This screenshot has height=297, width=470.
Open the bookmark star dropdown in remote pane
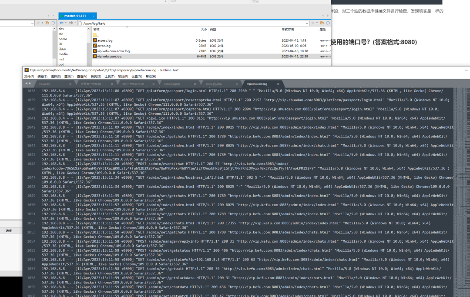point(317,23)
